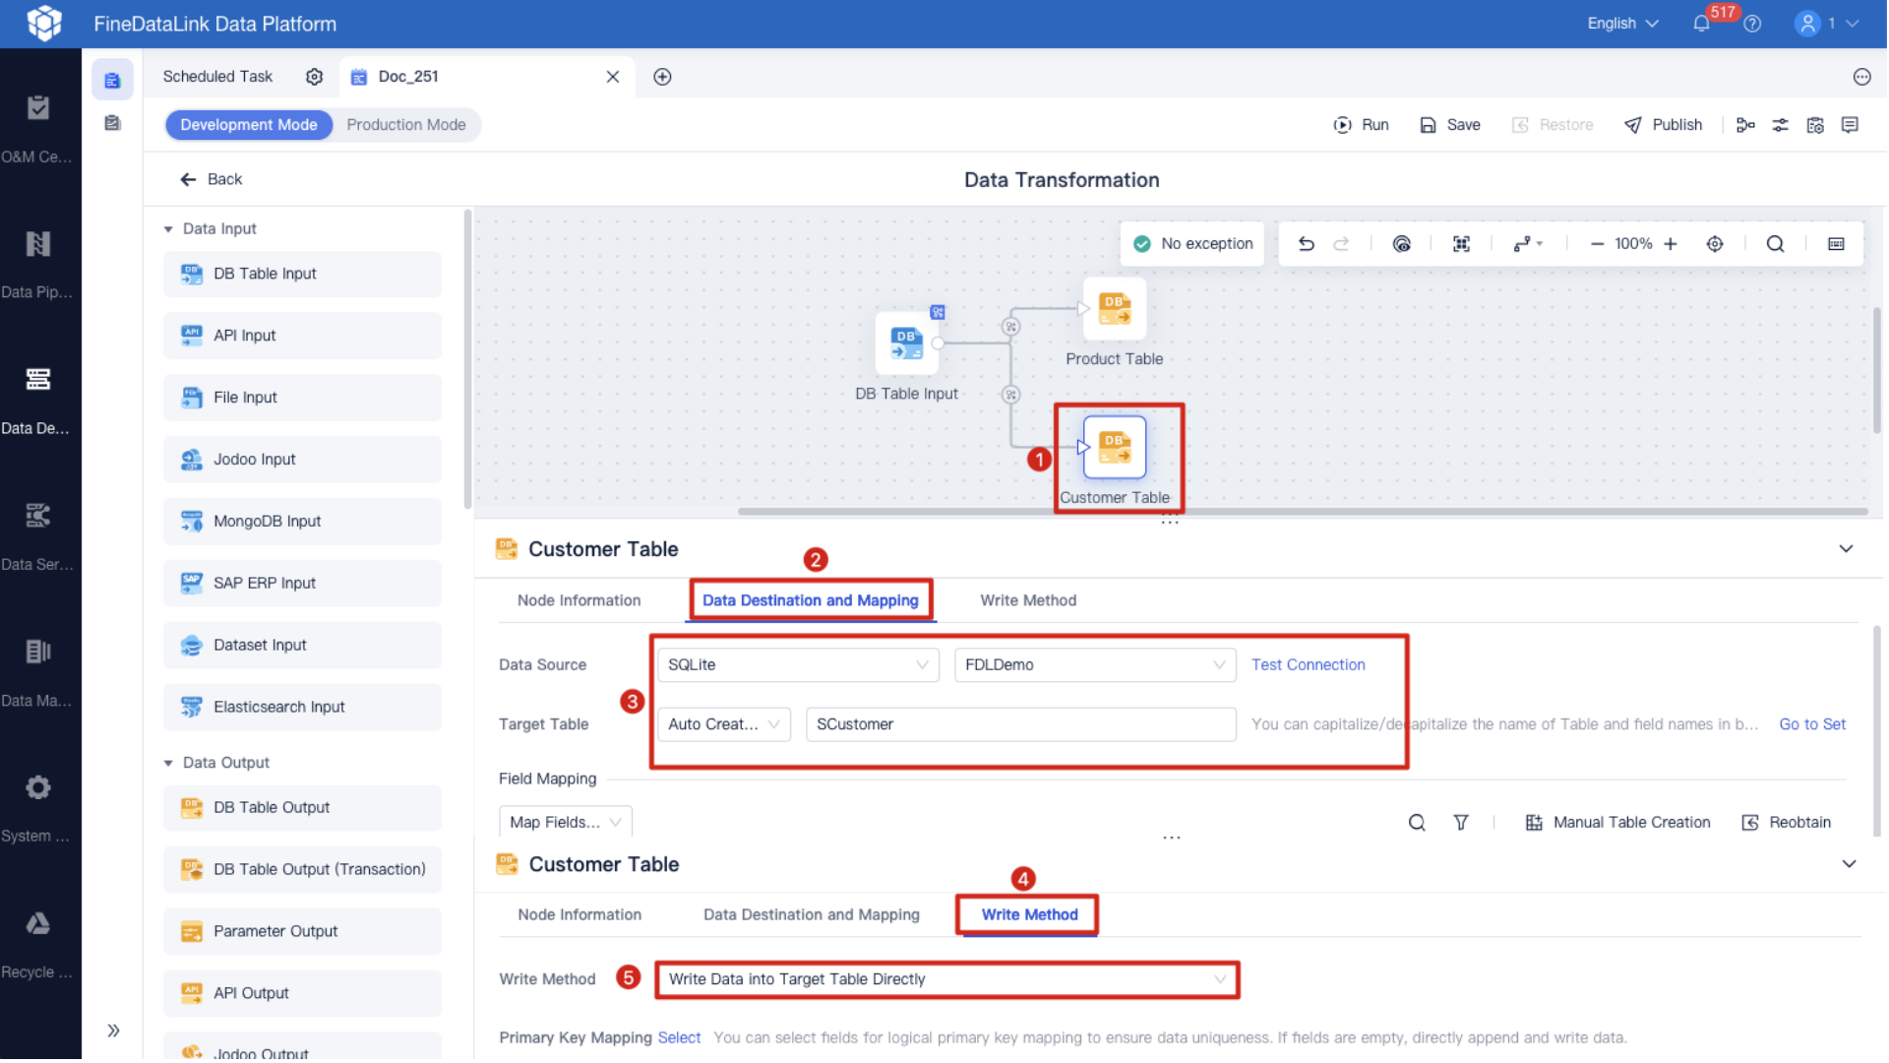Click the canvas search magnifier icon
Viewport: 1889px width, 1063px height.
click(x=1775, y=244)
